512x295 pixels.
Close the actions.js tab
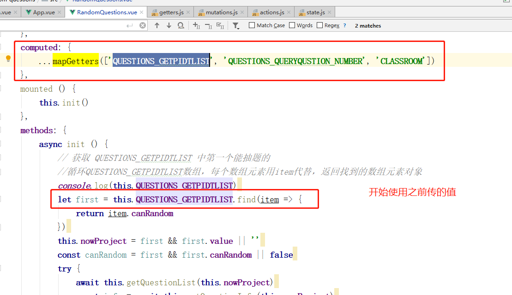[x=289, y=12]
